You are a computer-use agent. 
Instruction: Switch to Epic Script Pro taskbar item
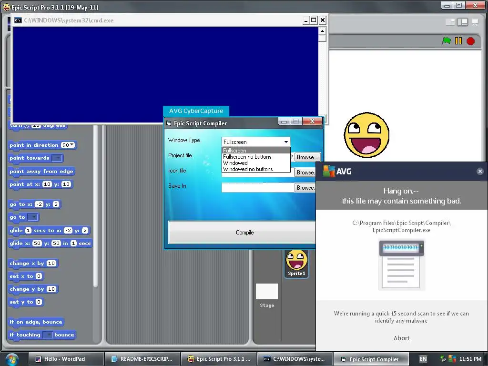tap(219, 359)
